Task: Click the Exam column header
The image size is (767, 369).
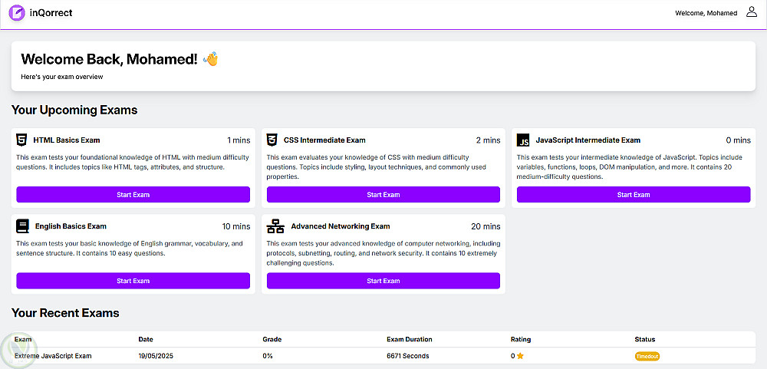Action: pos(23,339)
